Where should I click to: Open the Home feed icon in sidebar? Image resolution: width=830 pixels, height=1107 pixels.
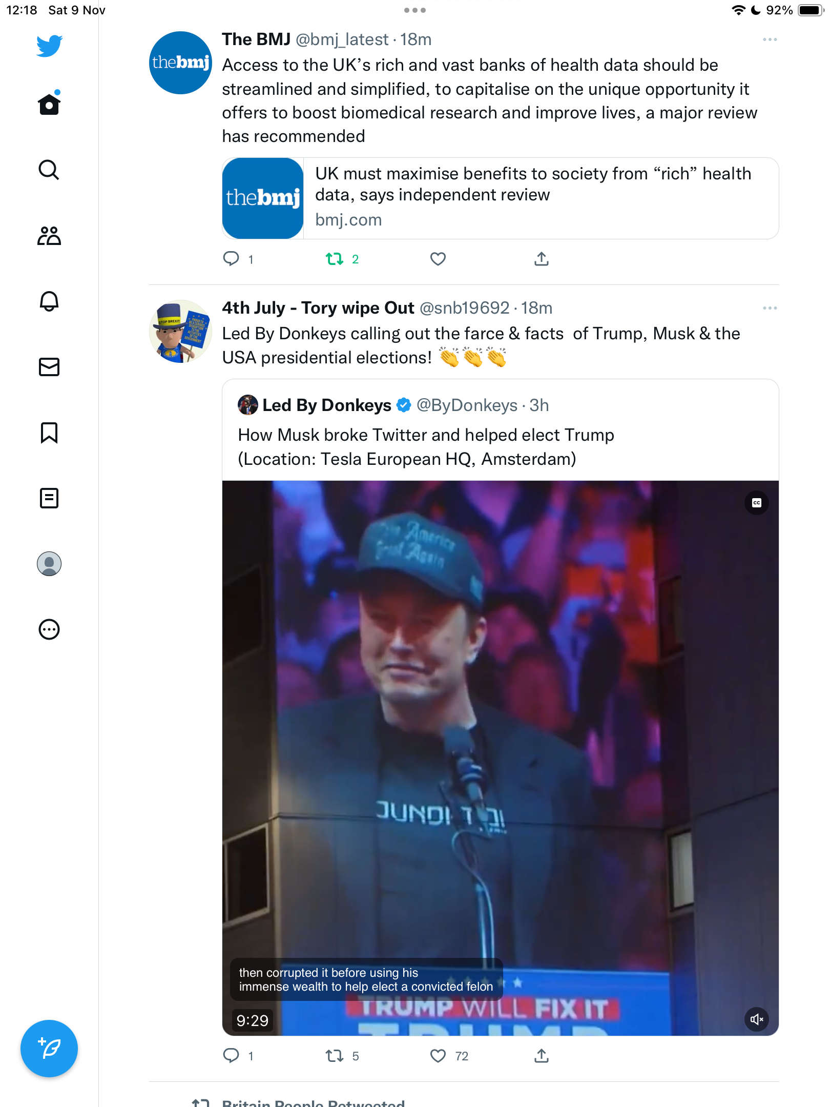(x=49, y=104)
